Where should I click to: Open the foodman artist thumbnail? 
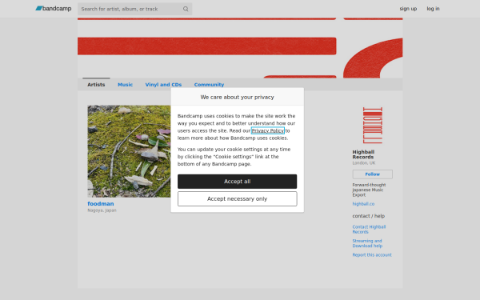(129, 151)
